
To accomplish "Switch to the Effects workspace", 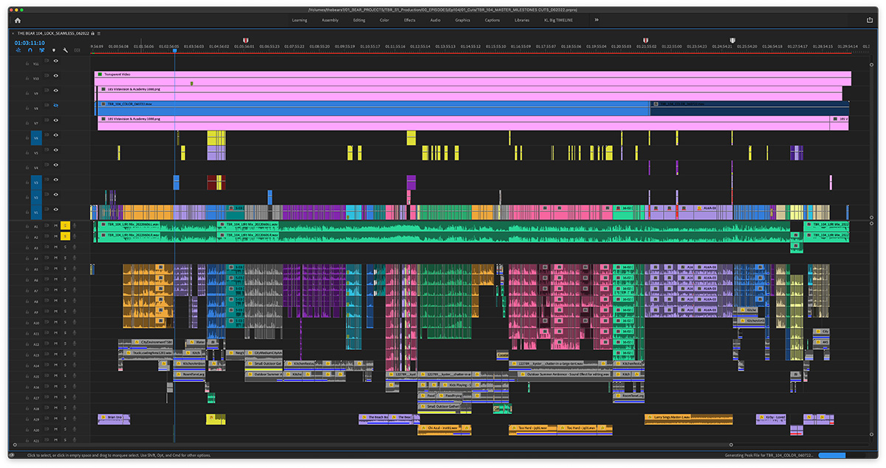I will (410, 20).
